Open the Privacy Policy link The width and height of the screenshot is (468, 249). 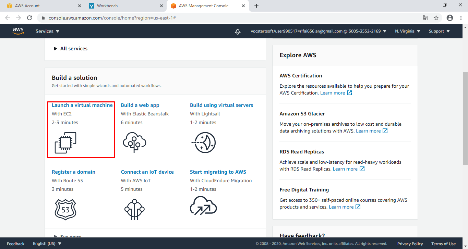point(410,244)
